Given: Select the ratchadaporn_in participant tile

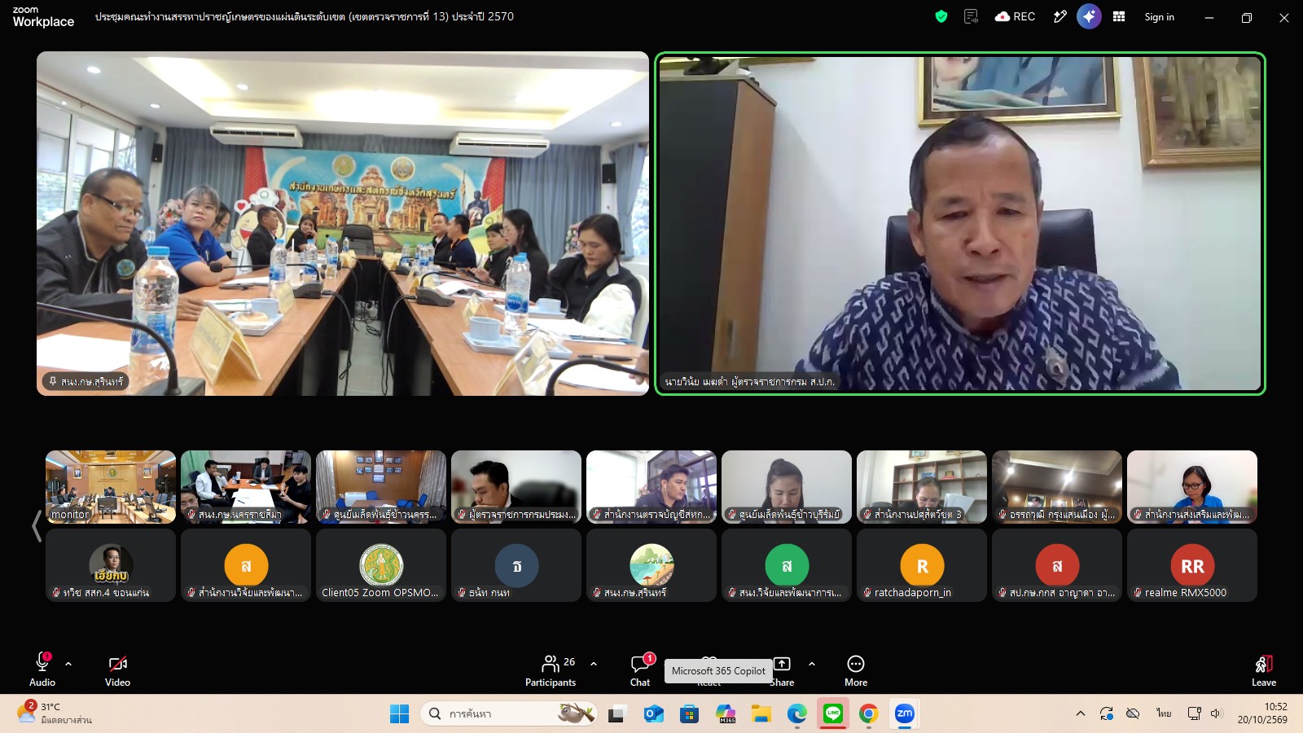Looking at the screenshot, I should point(922,565).
